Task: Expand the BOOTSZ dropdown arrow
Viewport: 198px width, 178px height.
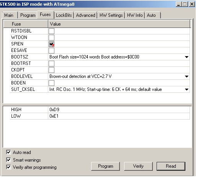Action: [187, 57]
